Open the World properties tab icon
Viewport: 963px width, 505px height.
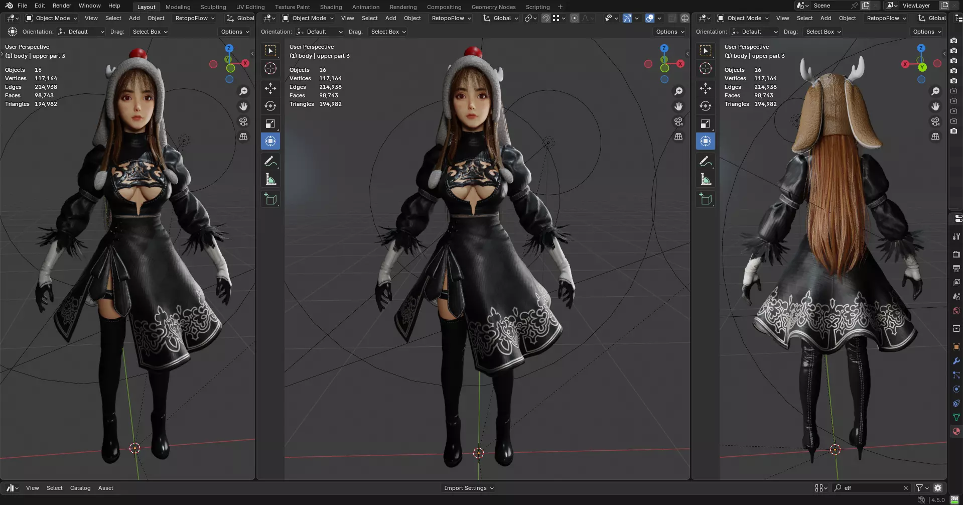pos(956,311)
